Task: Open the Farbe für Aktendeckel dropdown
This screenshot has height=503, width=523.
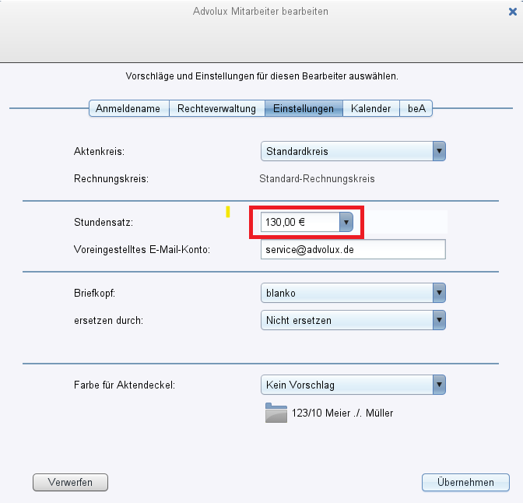Action: pyautogui.click(x=353, y=385)
